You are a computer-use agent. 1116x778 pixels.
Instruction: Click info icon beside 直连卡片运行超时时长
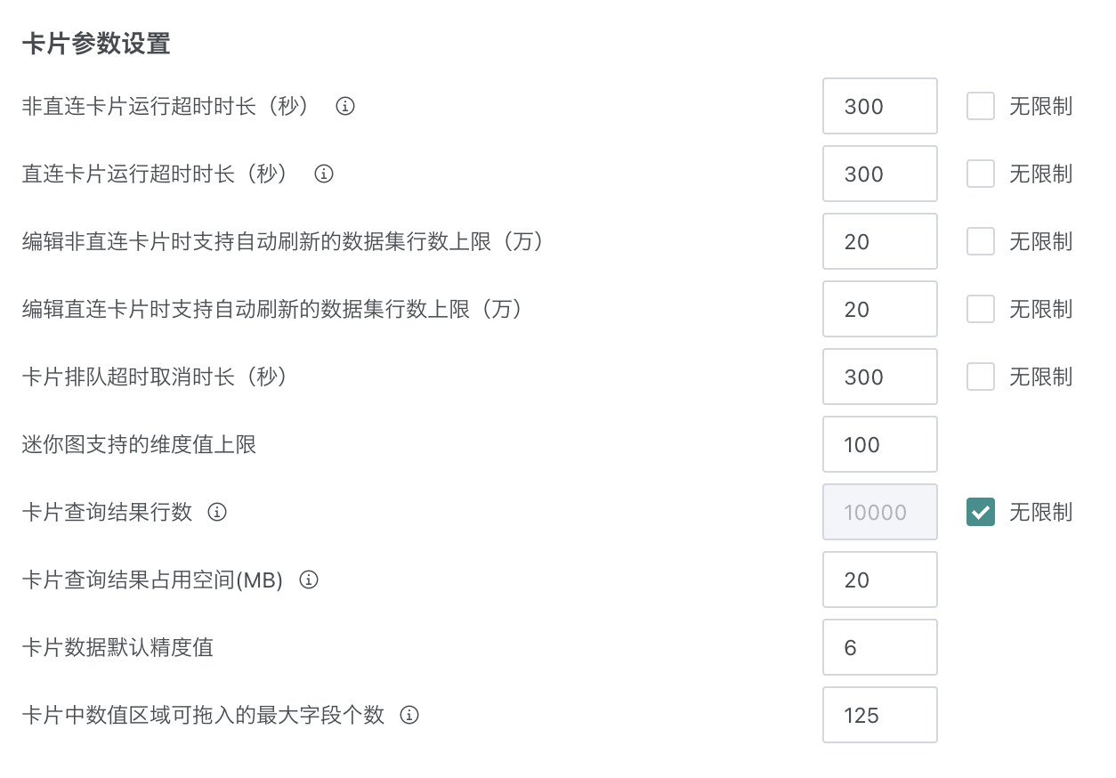324,174
